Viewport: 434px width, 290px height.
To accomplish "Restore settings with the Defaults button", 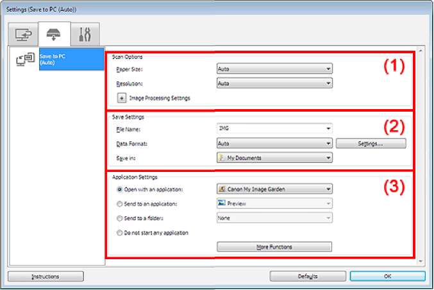I will (307, 277).
